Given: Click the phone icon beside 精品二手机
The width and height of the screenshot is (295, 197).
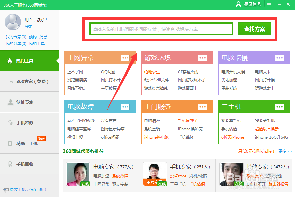Looking at the screenshot, I should point(10,143).
